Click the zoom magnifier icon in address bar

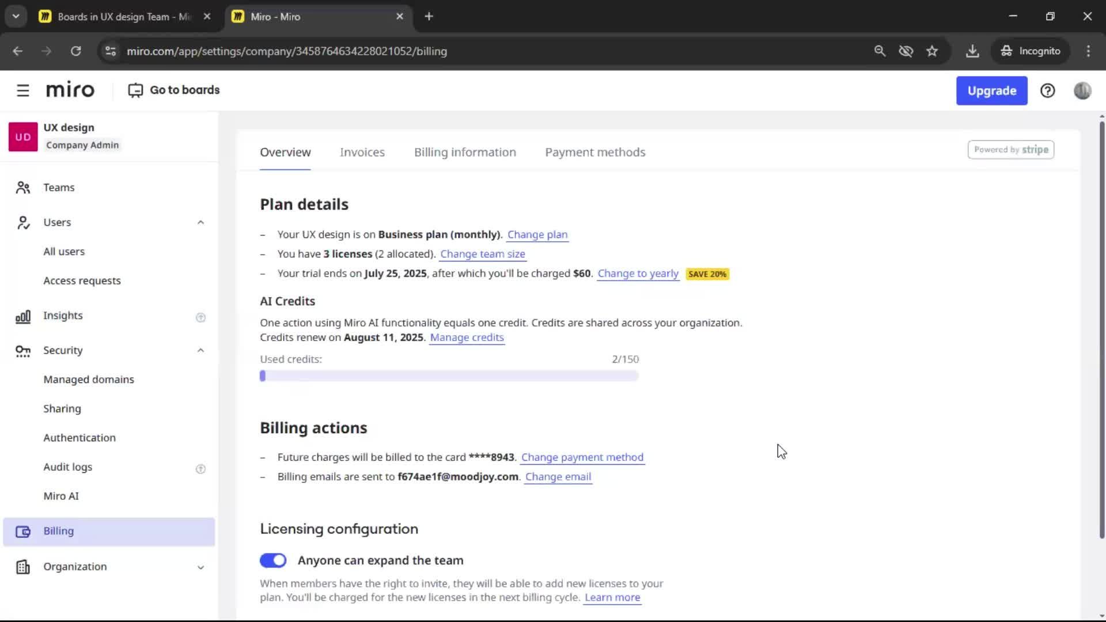pos(880,51)
